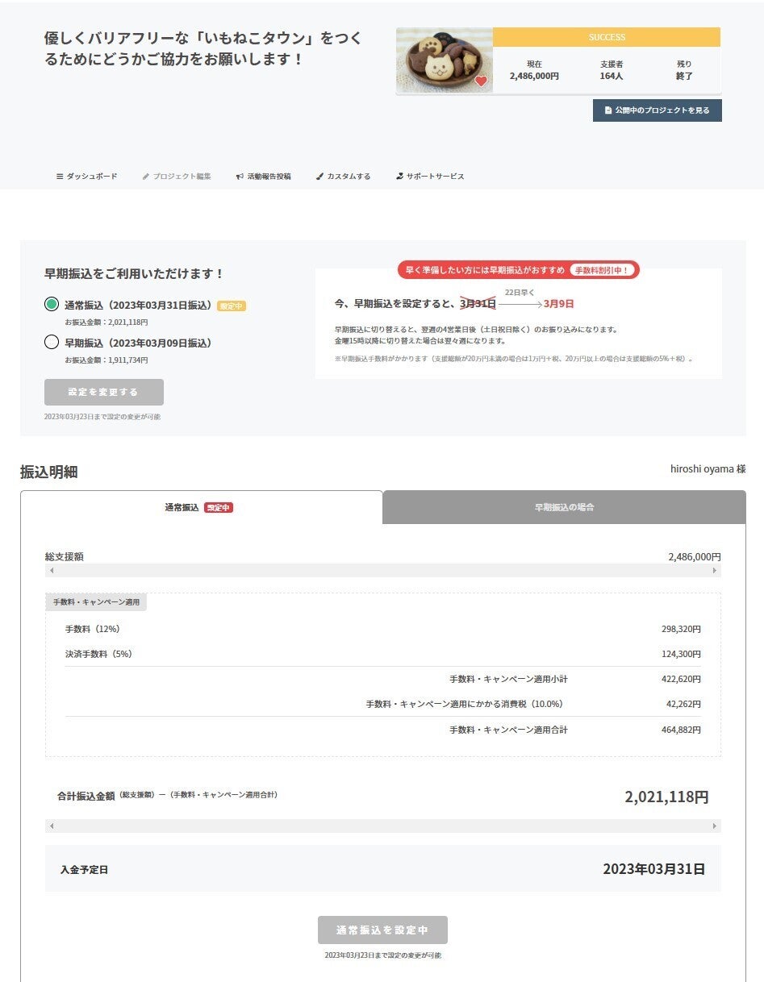The image size is (764, 982).
Task: Switch to the 通常振込 tab
Action: click(201, 508)
